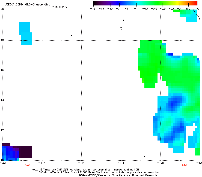202x177 pixels.
Task: Click the NOAA/NESDIS credit line
Action: [118, 175]
